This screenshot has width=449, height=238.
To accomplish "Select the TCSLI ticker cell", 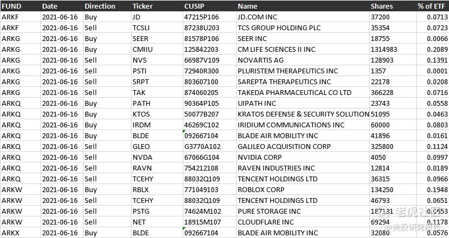I will tap(157, 28).
